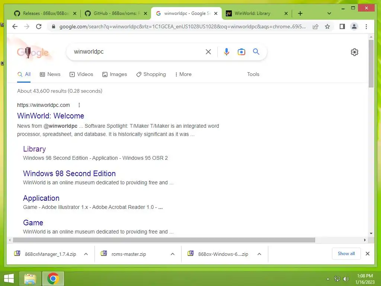Screen dimensions: 381x286
Task: Open the Library sitelink
Action: (35, 149)
